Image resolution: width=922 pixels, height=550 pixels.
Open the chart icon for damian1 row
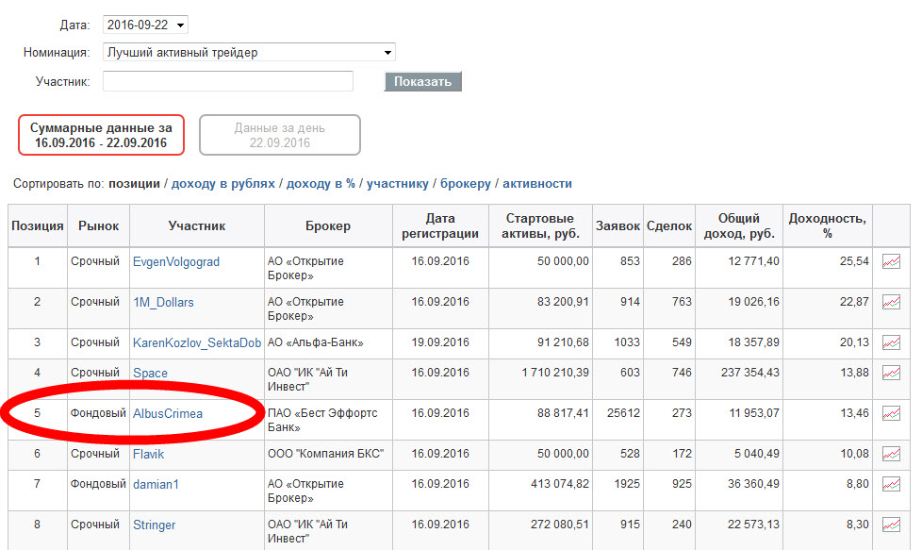point(891,484)
